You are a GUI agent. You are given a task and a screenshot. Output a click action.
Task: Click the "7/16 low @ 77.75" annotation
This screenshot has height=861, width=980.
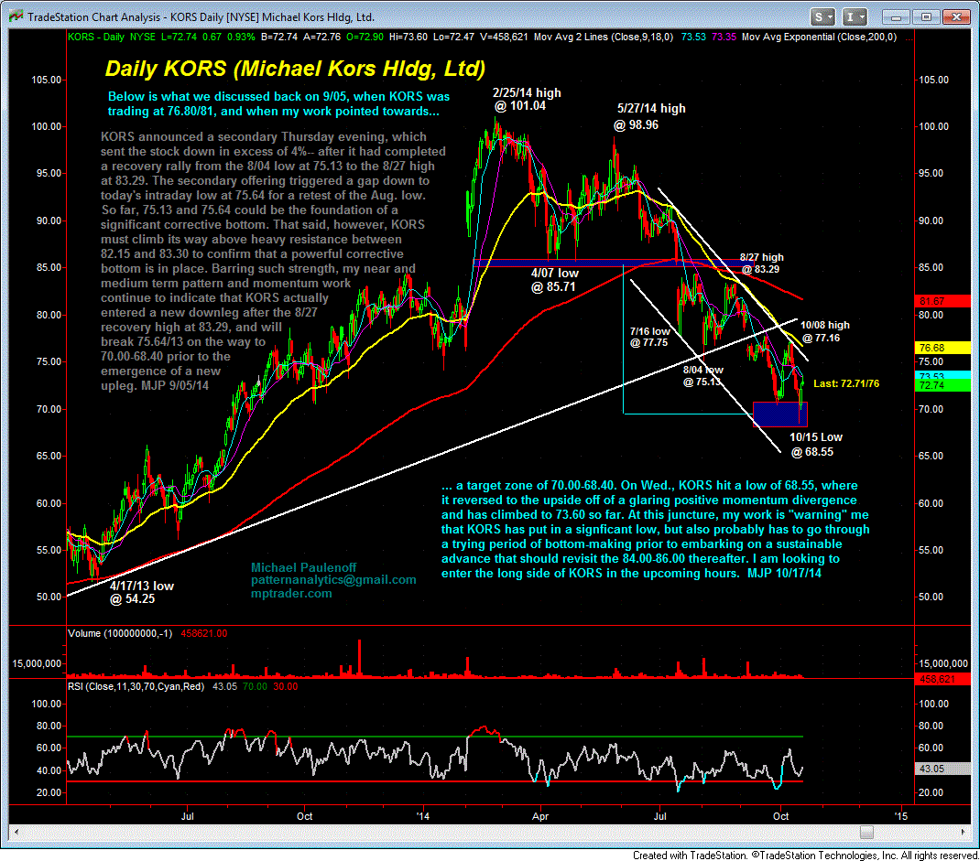coord(649,337)
